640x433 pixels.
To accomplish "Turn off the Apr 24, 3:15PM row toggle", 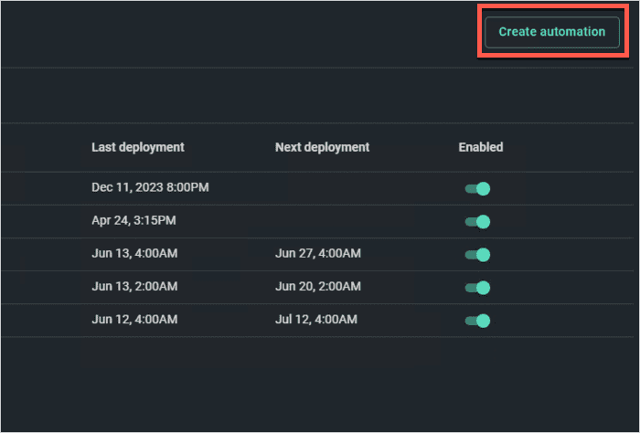I will 477,222.
